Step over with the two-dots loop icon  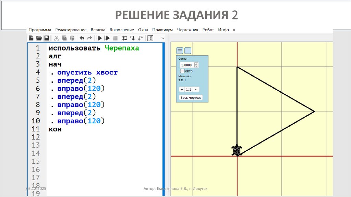(125, 38)
